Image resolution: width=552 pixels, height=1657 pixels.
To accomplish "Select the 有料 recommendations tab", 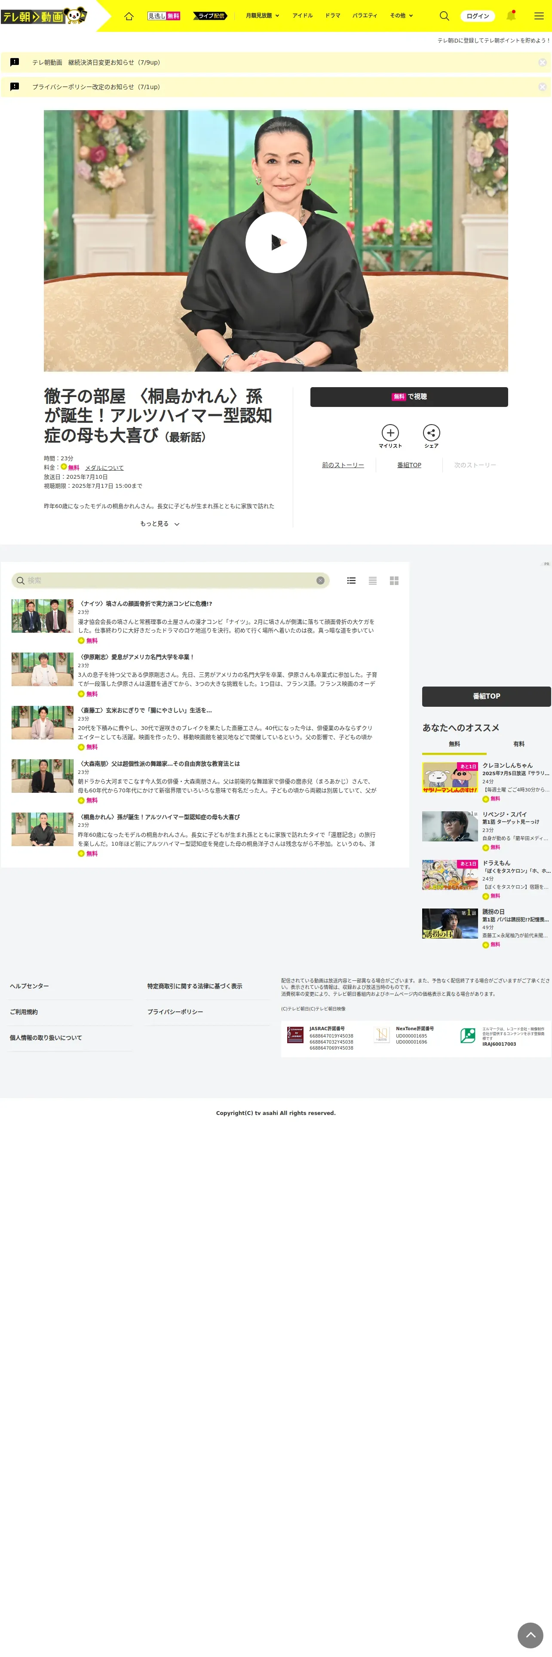I will (x=518, y=744).
